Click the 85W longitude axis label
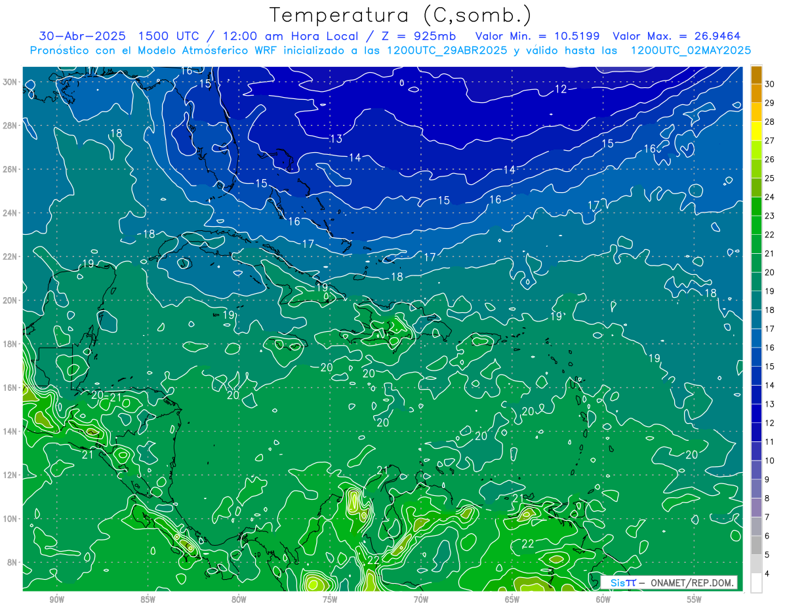This screenshot has height=608, width=787. [148, 599]
